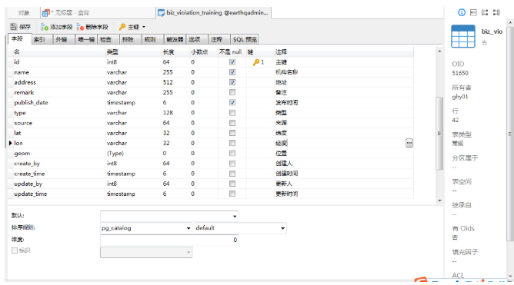Image resolution: width=514 pixels, height=285 pixels.
Task: Open the 唯一键 (Uniques) tab
Action: pyautogui.click(x=86, y=39)
